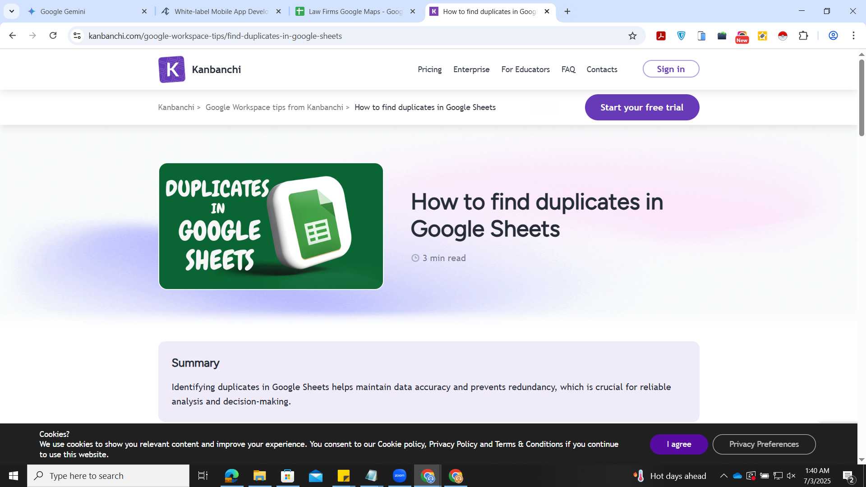Image resolution: width=866 pixels, height=487 pixels.
Task: Switch to Law Firms Google Maps tab
Action: [355, 11]
